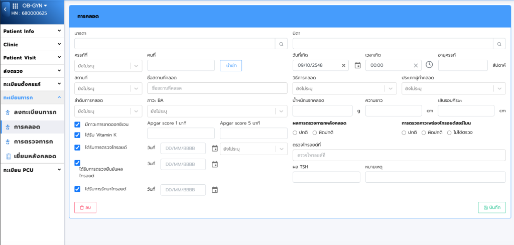Toggle มีภาวะการขาดออกซิเจน checkbox
The width and height of the screenshot is (514, 245).
pos(77,124)
